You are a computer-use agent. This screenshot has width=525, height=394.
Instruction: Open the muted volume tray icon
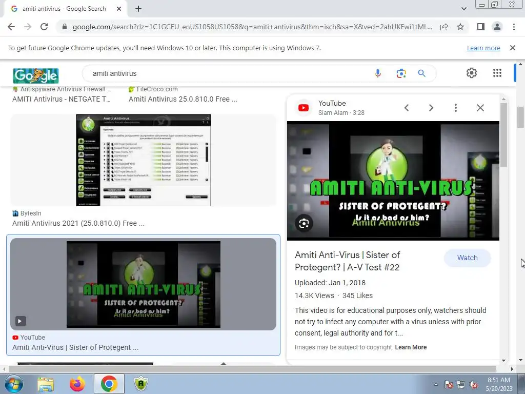473,384
